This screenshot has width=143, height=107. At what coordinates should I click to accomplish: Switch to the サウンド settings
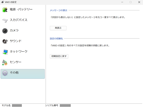point(23,41)
